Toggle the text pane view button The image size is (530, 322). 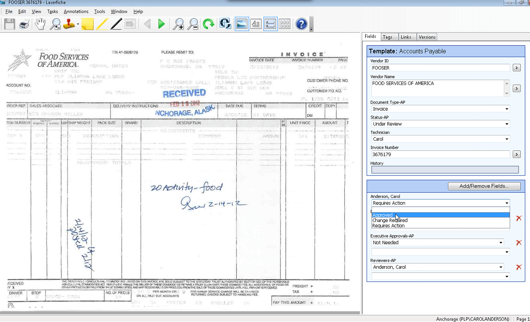(256, 24)
